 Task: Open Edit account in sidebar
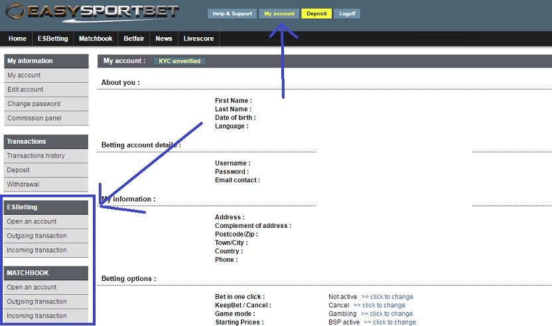coord(46,89)
